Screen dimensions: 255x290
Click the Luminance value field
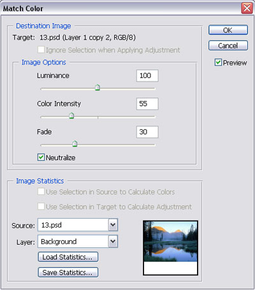click(x=147, y=76)
